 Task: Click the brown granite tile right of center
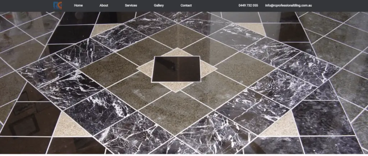(244, 68)
